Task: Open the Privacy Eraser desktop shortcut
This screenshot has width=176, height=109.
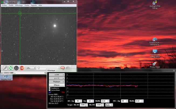Action: click(155, 65)
